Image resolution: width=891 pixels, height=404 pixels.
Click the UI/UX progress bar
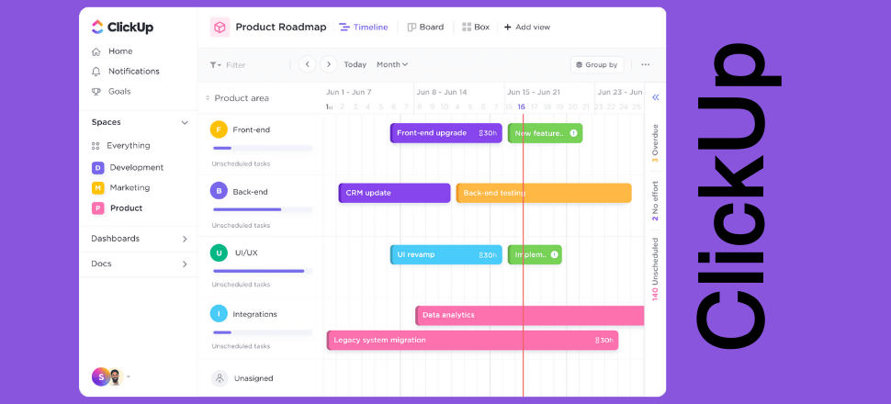(x=263, y=271)
